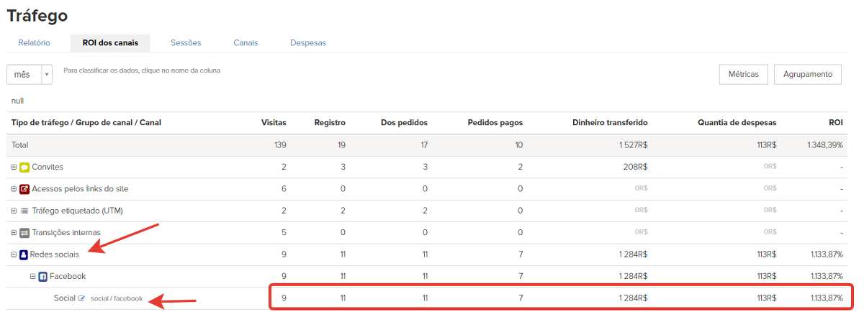Image resolution: width=864 pixels, height=312 pixels.
Task: Click the Transições internas arrows icon
Action: (x=24, y=233)
